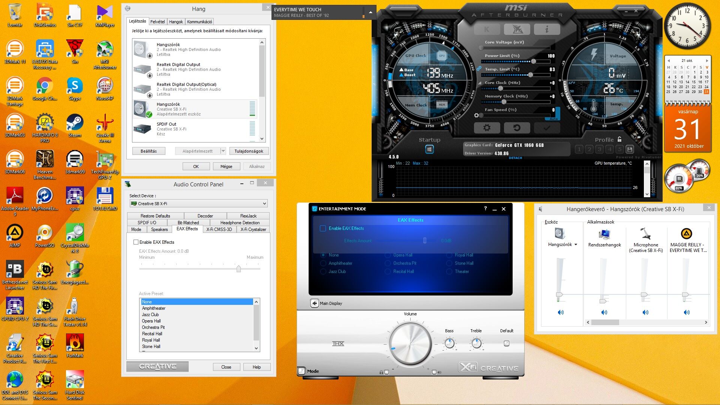Select Amphitheater radio in Entertainment Mode

(323, 263)
